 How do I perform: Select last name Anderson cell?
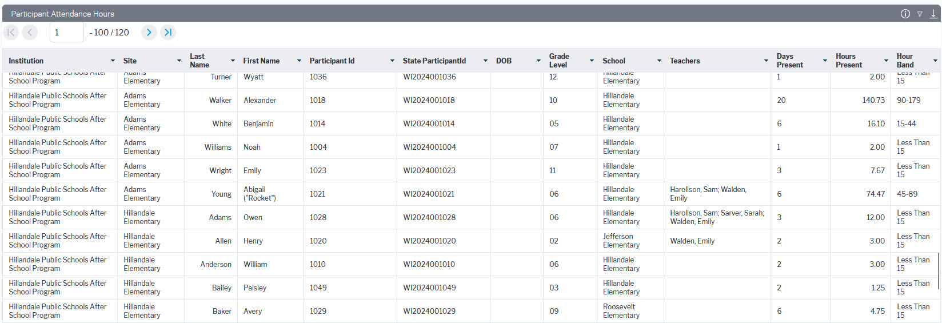point(211,264)
